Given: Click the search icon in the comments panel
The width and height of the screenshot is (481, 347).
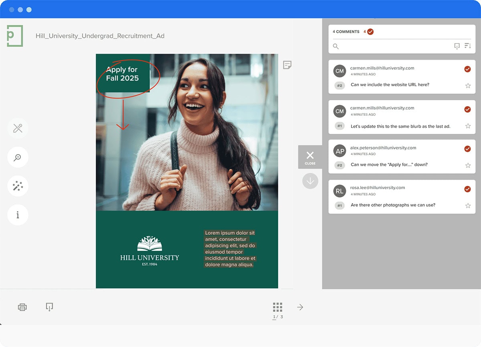Looking at the screenshot, I should 335,46.
